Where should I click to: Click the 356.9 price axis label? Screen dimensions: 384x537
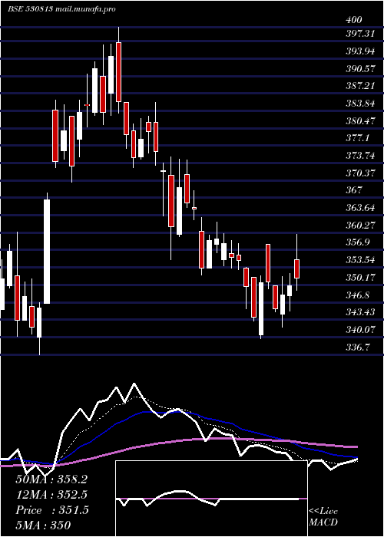tap(357, 242)
